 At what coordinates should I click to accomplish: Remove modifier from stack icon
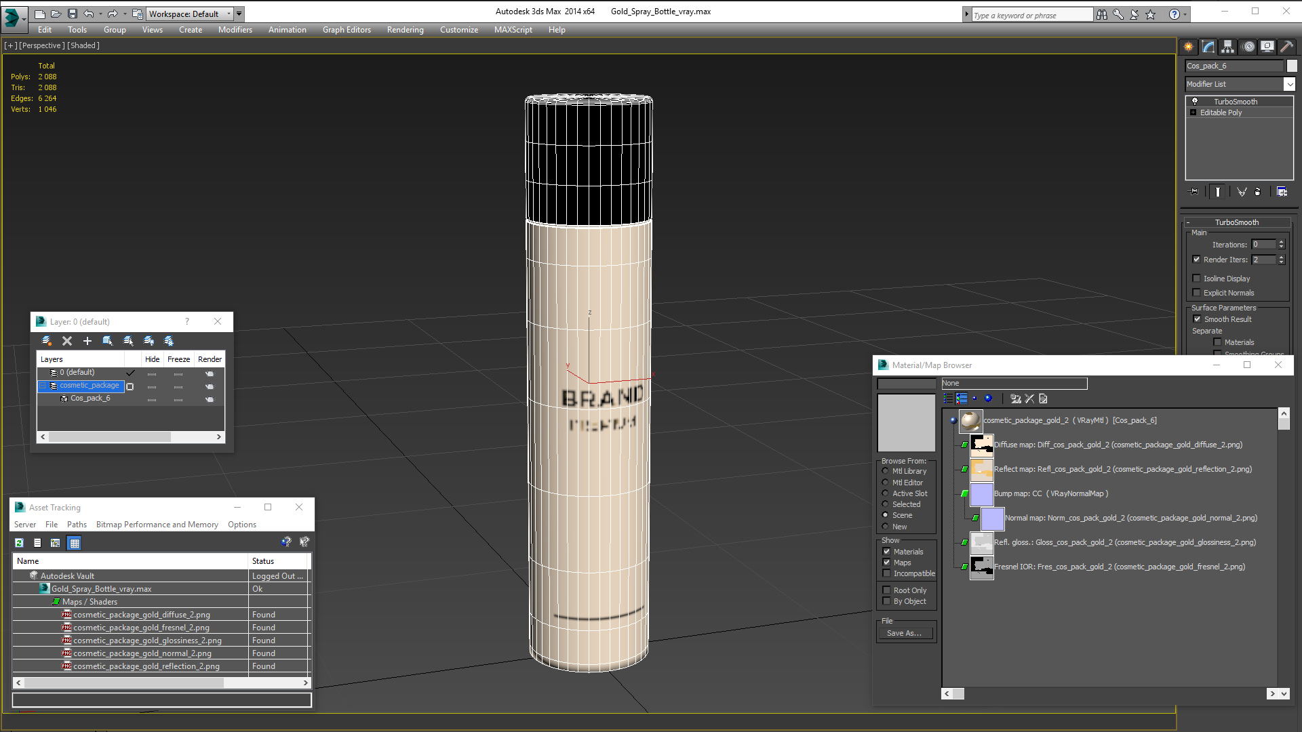(1258, 192)
